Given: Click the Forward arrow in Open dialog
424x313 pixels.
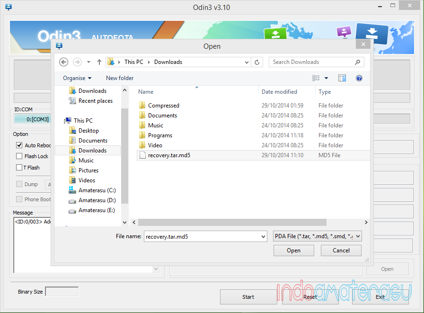Looking at the screenshot, I should pyautogui.click(x=77, y=62).
